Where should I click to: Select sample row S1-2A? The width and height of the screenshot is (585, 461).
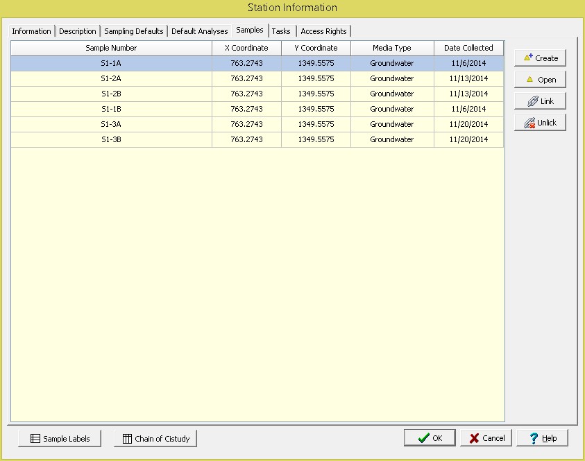pos(111,78)
